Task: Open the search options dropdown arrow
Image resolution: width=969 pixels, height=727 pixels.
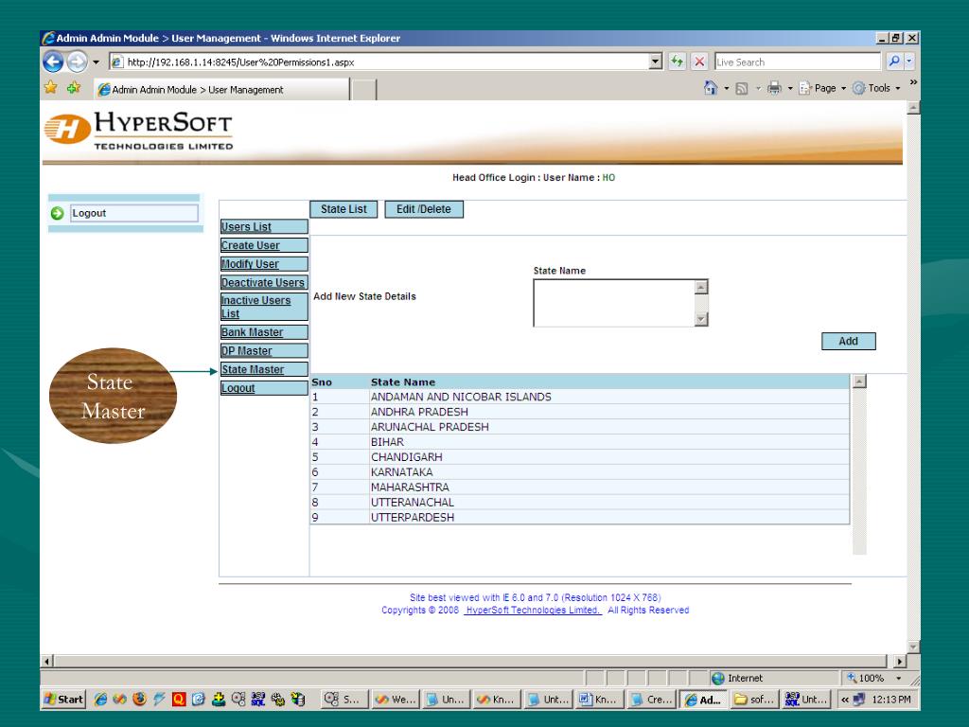Action: [909, 62]
